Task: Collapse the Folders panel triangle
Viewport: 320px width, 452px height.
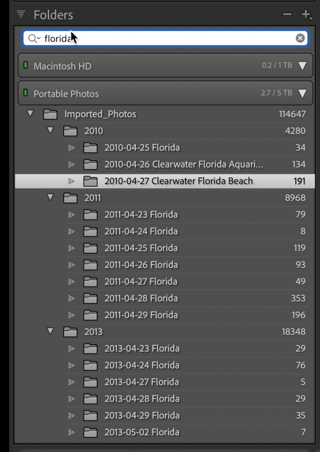Action: click(x=20, y=15)
